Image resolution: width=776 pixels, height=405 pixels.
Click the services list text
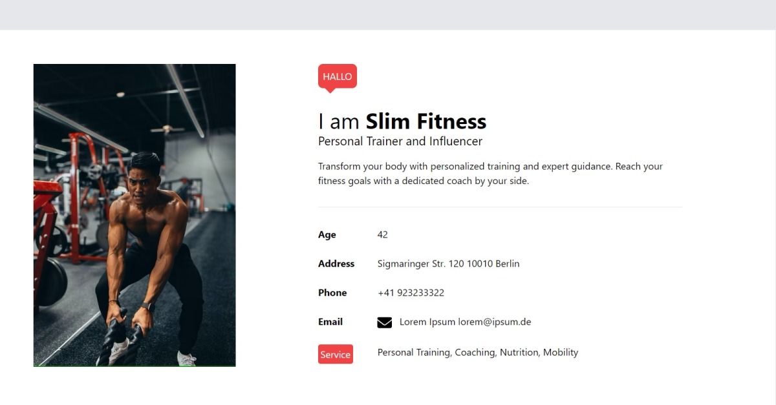click(478, 353)
